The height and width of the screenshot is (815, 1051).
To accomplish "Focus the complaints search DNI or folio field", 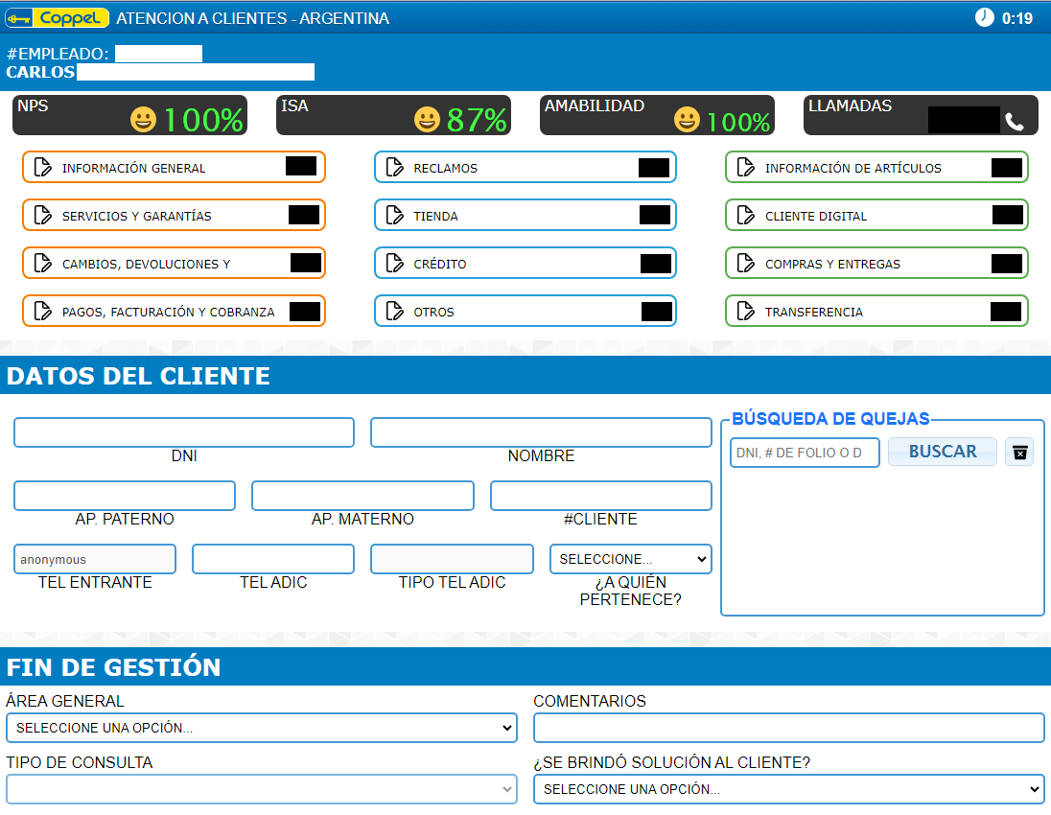I will (805, 453).
